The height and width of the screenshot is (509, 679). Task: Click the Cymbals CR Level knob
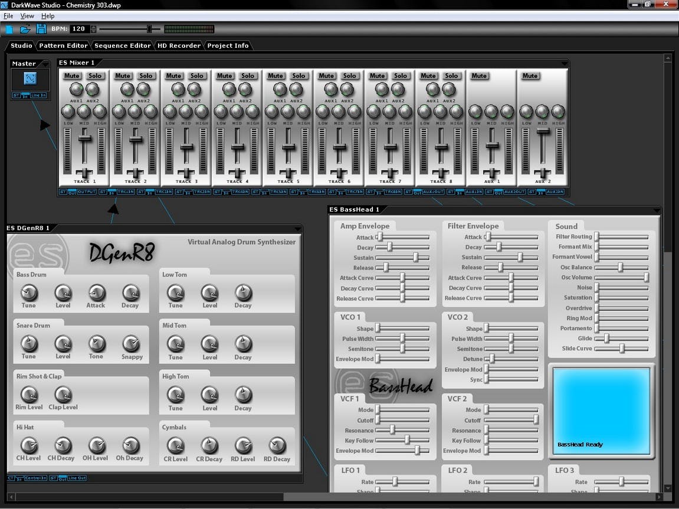click(175, 445)
